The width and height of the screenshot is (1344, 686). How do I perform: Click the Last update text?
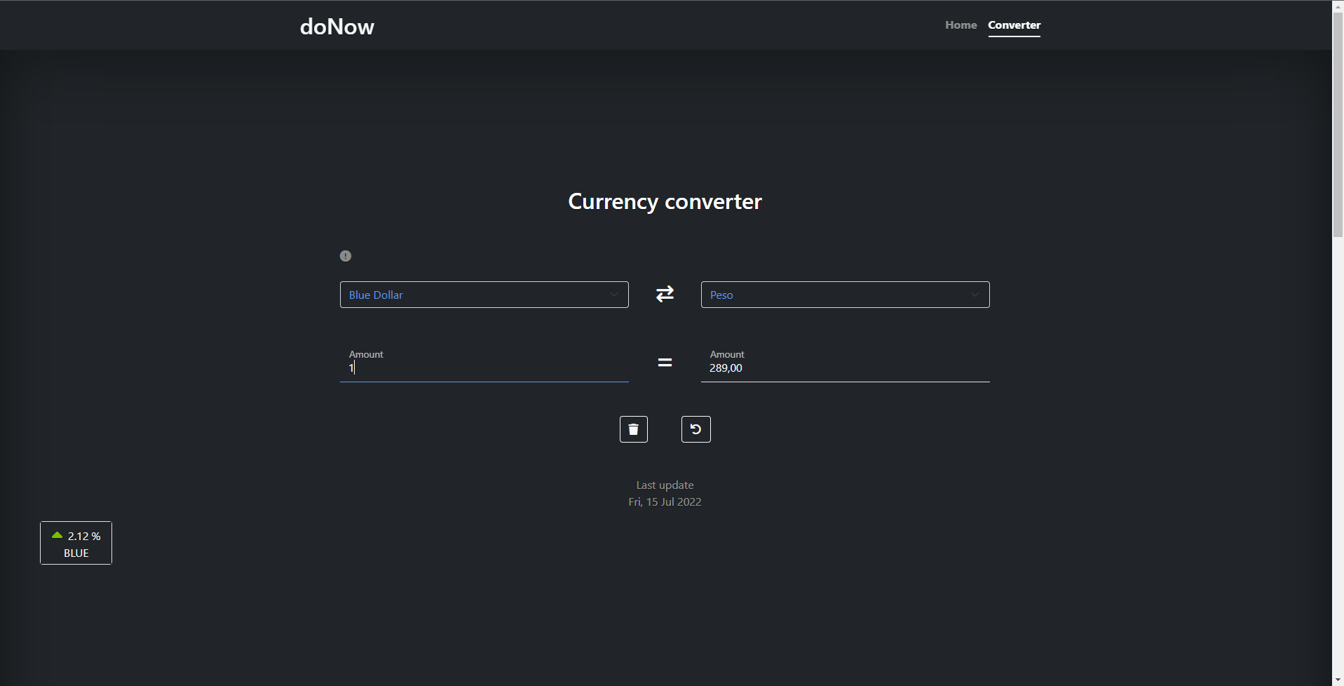coord(664,485)
